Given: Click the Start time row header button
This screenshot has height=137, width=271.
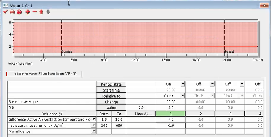Looking at the screenshot, I should (111, 90).
